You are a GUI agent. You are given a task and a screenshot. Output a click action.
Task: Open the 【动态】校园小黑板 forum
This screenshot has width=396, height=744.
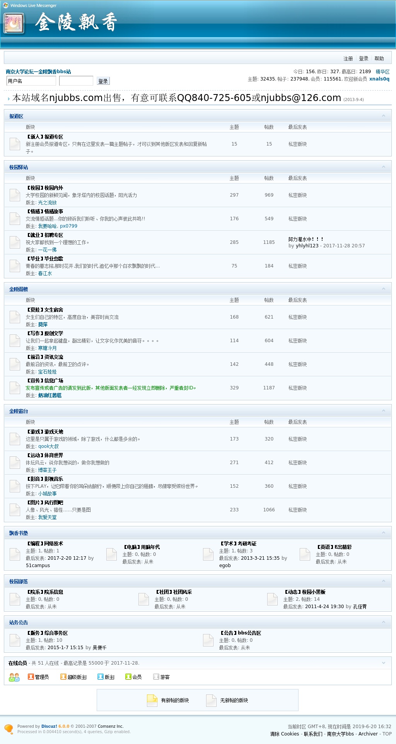point(304,592)
